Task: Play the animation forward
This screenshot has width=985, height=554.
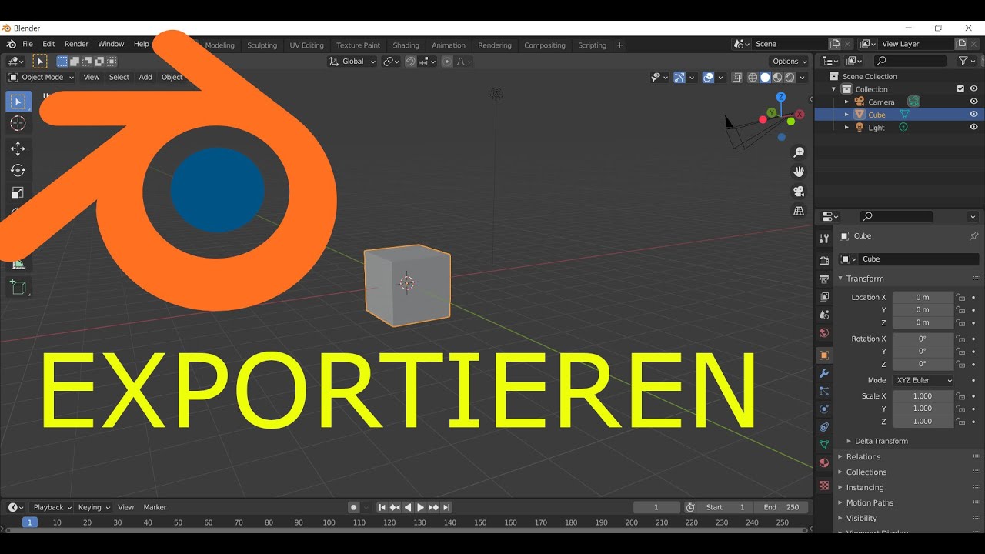Action: point(420,507)
